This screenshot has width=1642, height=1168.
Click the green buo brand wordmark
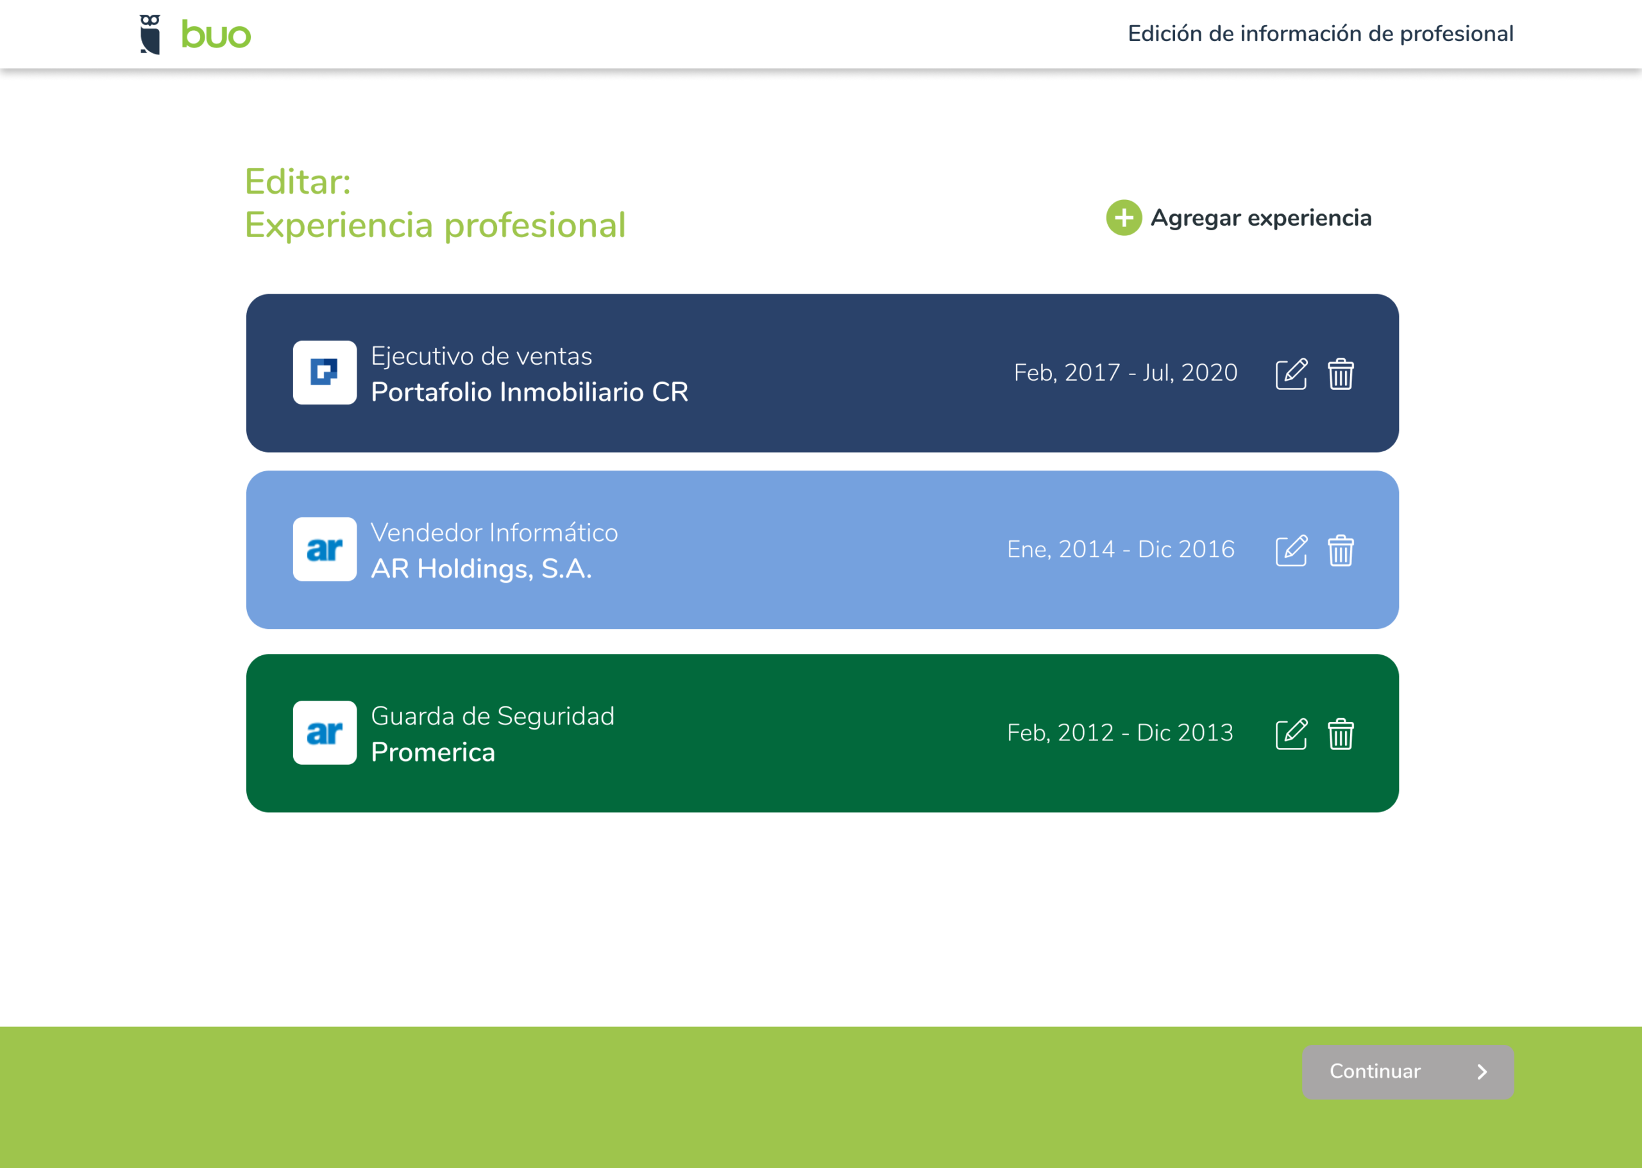click(216, 35)
